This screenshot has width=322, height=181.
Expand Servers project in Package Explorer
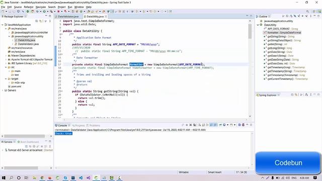click(x=3, y=90)
